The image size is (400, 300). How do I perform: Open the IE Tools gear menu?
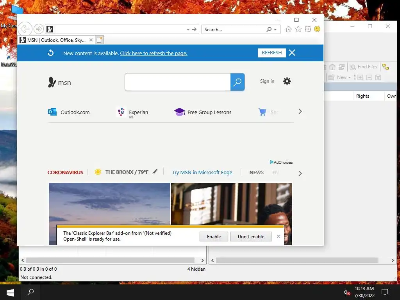308,29
